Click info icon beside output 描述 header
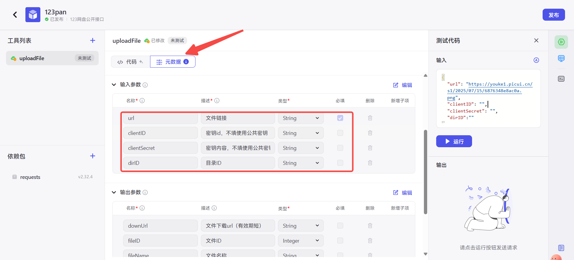 pyautogui.click(x=214, y=208)
